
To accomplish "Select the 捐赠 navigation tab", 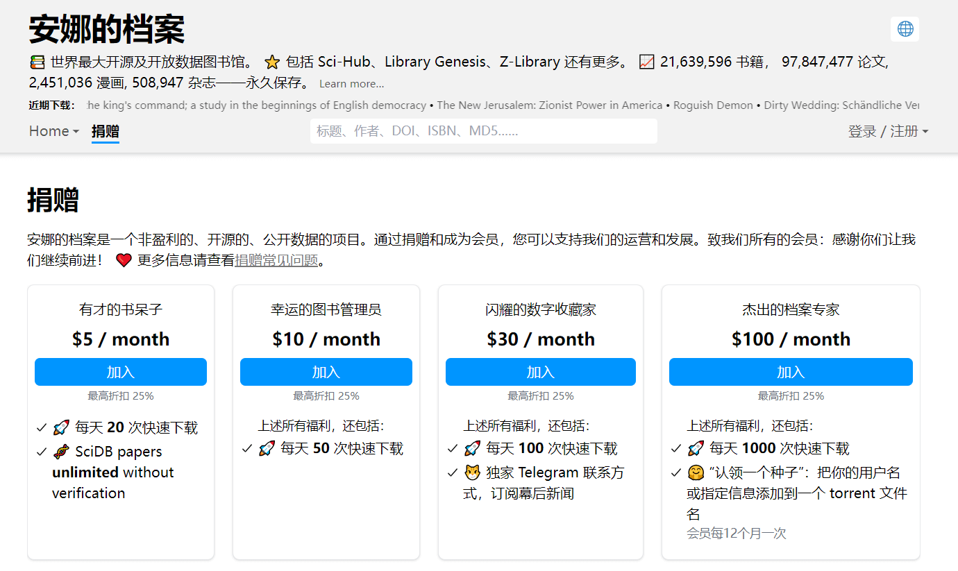I will click(x=106, y=131).
